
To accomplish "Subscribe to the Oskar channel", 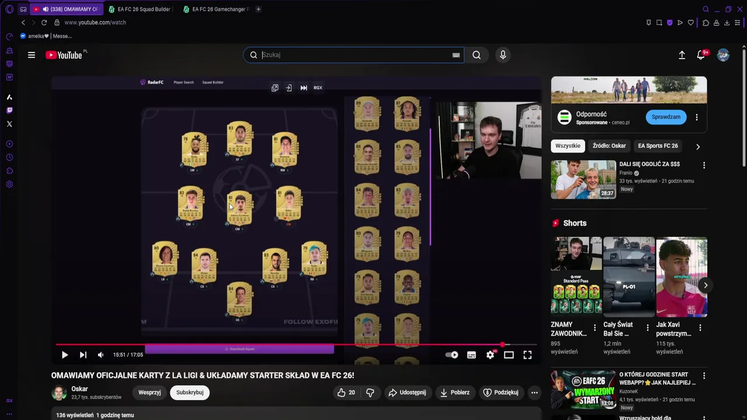I will tap(190, 393).
